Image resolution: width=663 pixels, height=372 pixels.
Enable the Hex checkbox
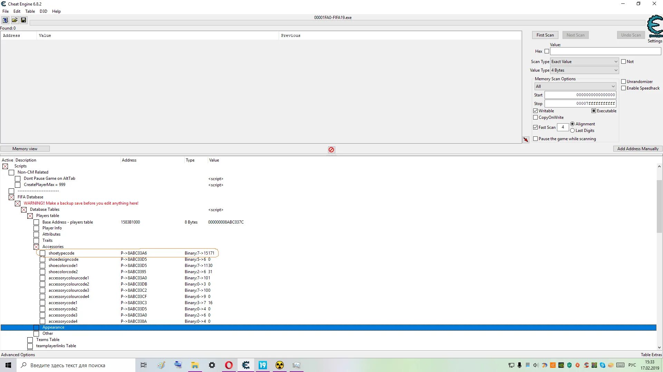[x=547, y=51]
